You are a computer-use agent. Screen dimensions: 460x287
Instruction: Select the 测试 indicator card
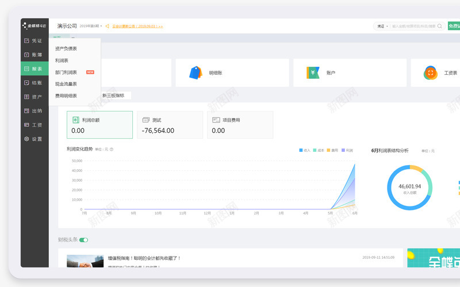(170, 125)
